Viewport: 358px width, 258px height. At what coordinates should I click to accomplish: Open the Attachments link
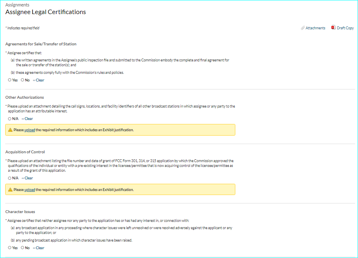click(x=316, y=28)
